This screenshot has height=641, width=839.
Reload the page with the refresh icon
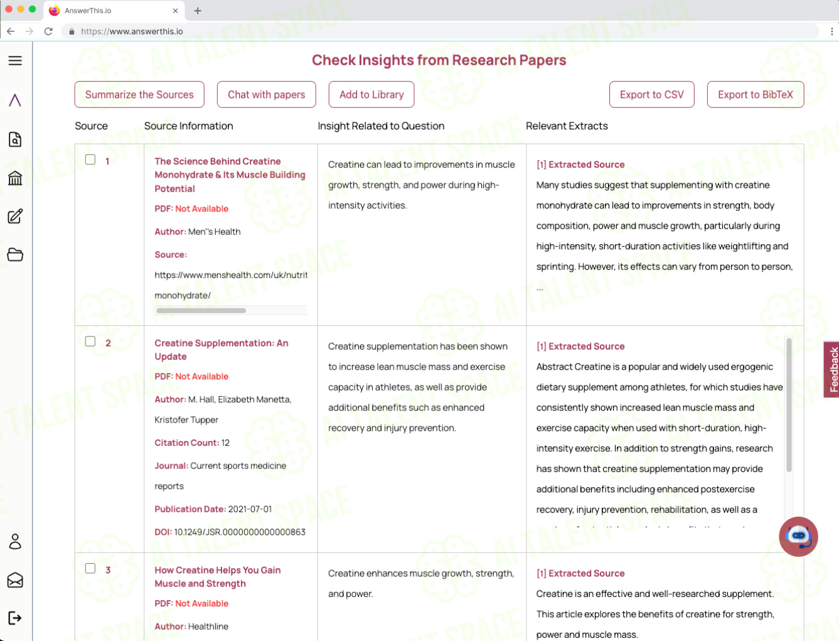(x=48, y=31)
